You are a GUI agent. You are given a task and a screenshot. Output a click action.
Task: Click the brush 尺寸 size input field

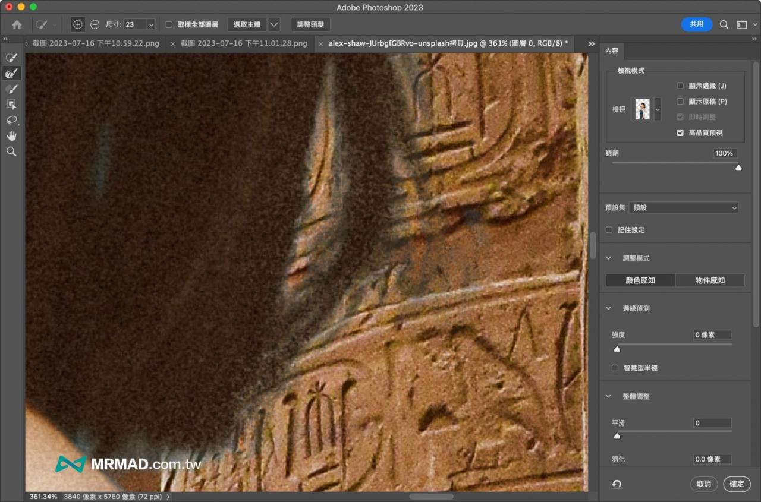(x=134, y=24)
